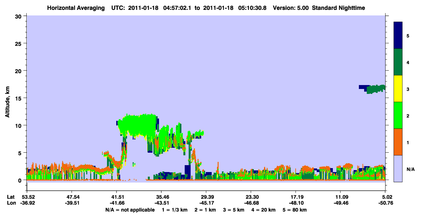The image size is (428, 219).
Task: Click the longitude value -46.68
Action: tap(251, 203)
